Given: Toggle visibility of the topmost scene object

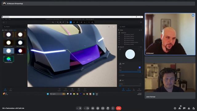Looking at the screenshot, I should pyautogui.click(x=119, y=35).
